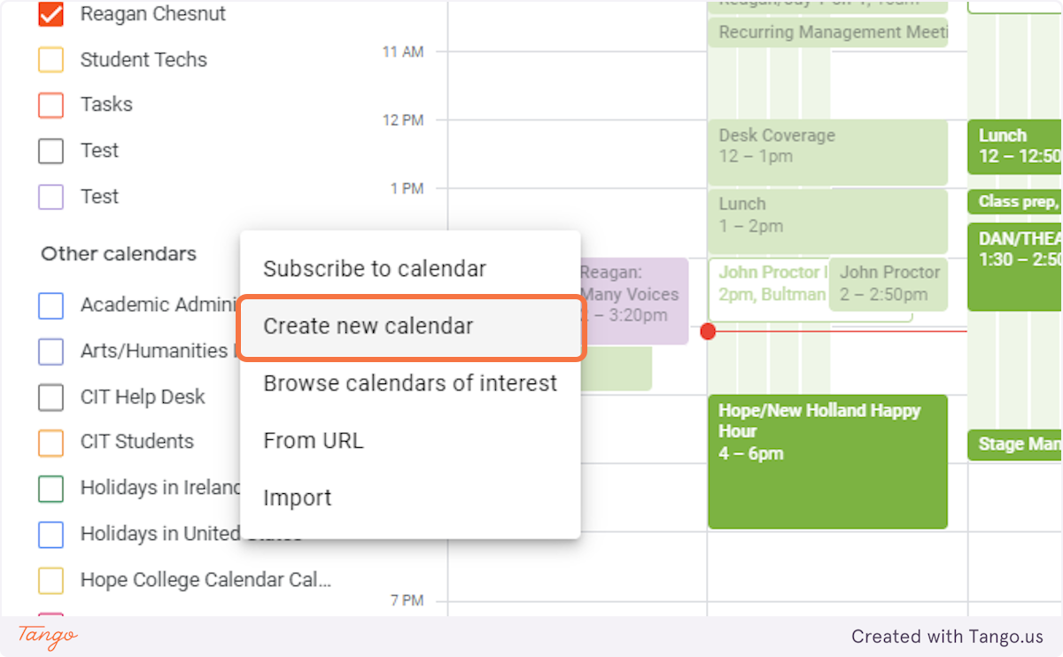Viewport: 1063px width, 657px height.
Task: Click the Other calendars section heading
Action: pyautogui.click(x=119, y=254)
